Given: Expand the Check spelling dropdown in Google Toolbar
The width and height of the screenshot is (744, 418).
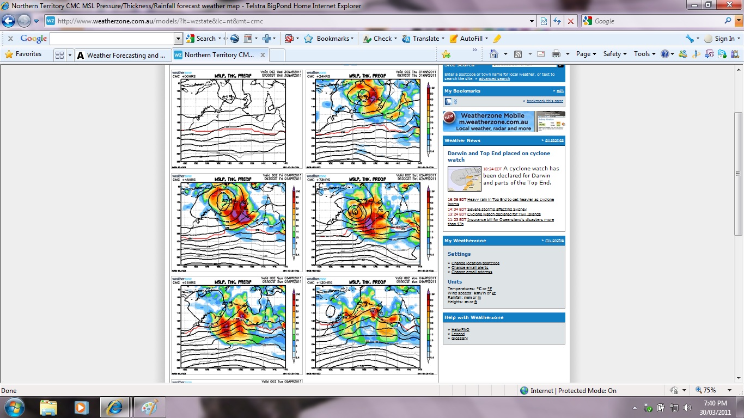Looking at the screenshot, I should click(x=396, y=39).
